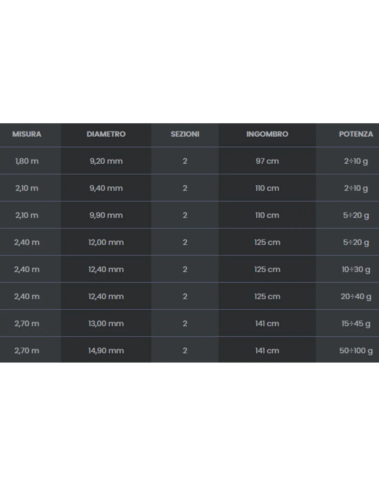
Task: Click the 141 cm cell in last row
Action: (267, 351)
